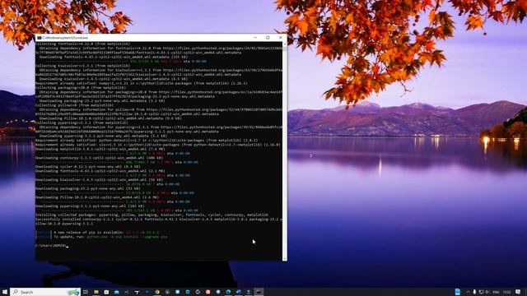The image size is (527, 296).
Task: Click the cmd.exe window title text
Action: (65, 38)
